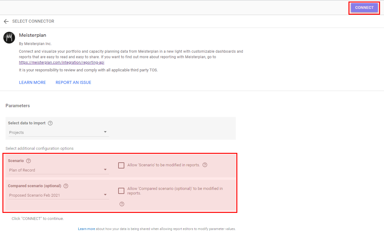Tick Allow 'Compared scenario (optional)' modification checkbox
This screenshot has height=238, width=384.
(121, 191)
